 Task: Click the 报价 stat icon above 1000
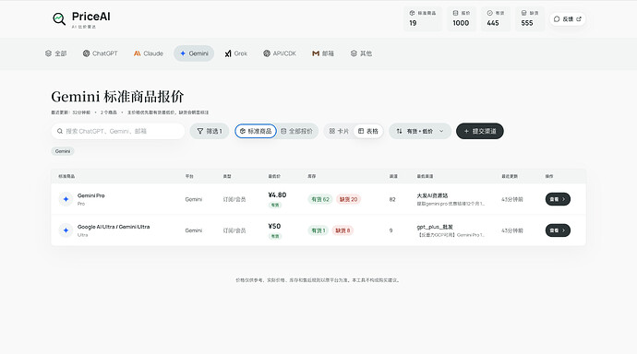point(455,13)
